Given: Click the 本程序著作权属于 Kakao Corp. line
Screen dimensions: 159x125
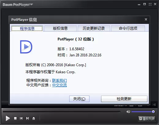Looking at the screenshot, I should pos(50,72).
